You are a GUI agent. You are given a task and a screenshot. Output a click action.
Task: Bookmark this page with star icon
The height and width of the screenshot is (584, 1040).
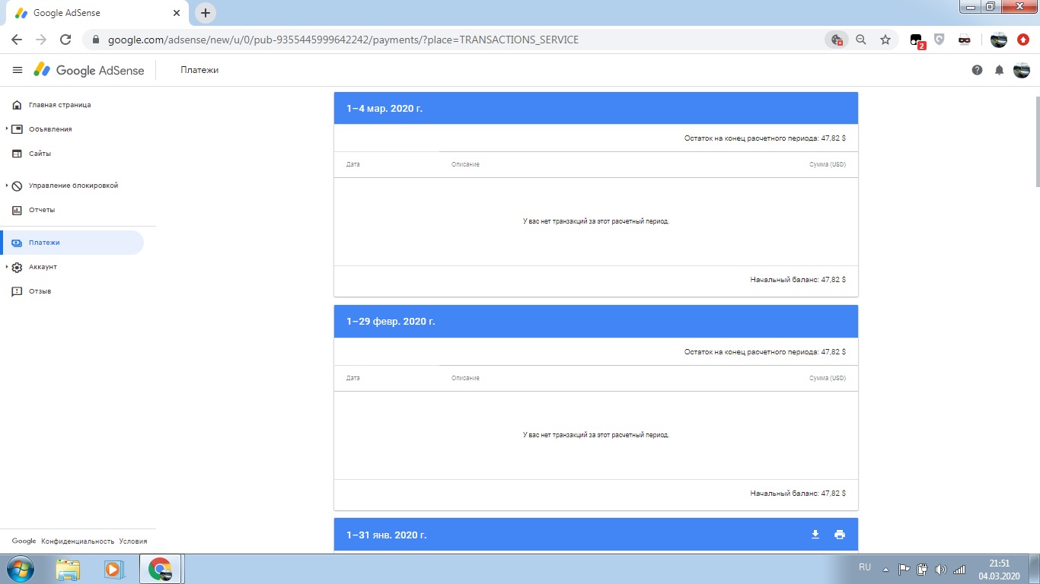(885, 40)
